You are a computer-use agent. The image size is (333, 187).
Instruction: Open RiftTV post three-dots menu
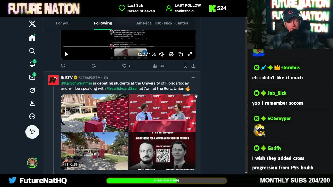(x=194, y=77)
